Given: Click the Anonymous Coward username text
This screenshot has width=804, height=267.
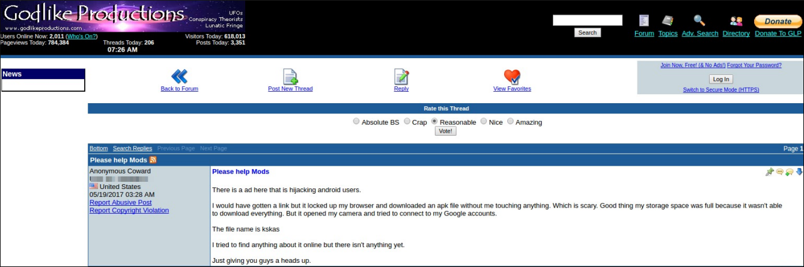Looking at the screenshot, I should tap(120, 171).
